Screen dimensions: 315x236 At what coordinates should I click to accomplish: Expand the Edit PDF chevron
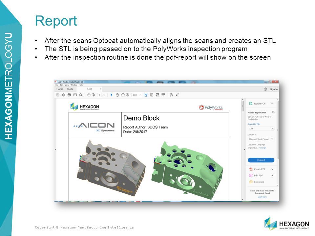(x=272, y=175)
